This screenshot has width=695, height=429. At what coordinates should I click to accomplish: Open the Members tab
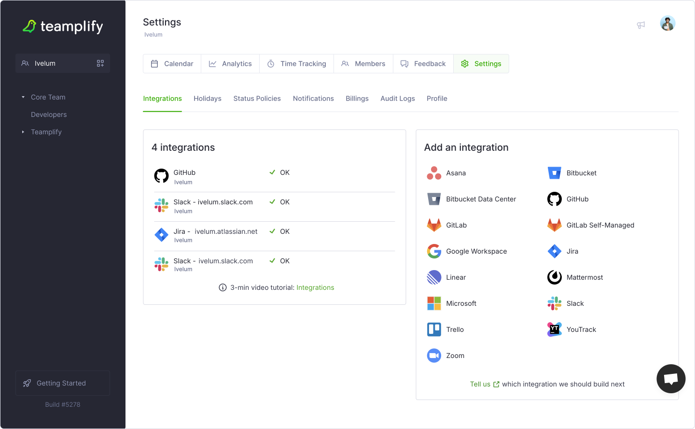(363, 64)
